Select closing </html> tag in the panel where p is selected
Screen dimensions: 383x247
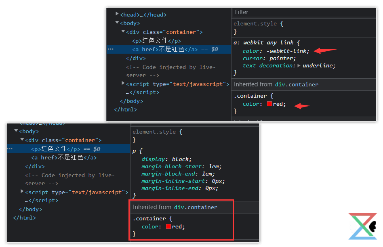pyautogui.click(x=24, y=218)
